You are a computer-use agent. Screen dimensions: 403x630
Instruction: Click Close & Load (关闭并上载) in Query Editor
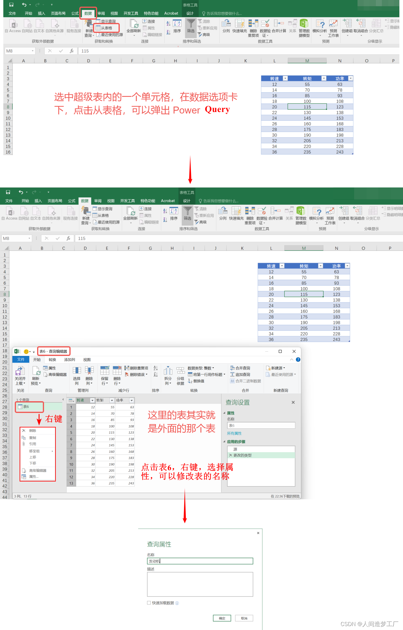click(x=20, y=375)
